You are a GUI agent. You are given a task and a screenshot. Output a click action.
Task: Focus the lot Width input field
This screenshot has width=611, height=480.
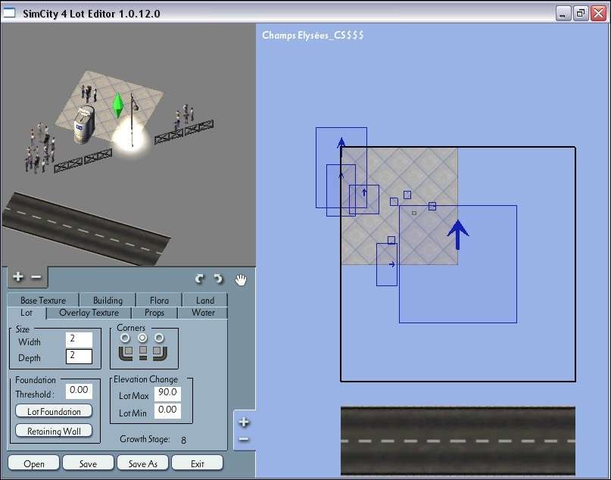tap(79, 340)
